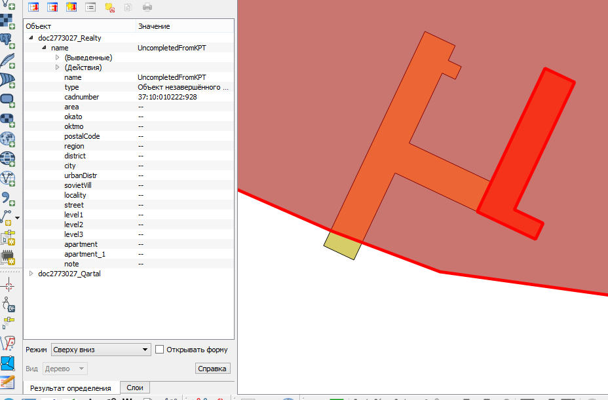Select the 'Результат определения' tab
This screenshot has height=400, width=608.
pos(71,388)
